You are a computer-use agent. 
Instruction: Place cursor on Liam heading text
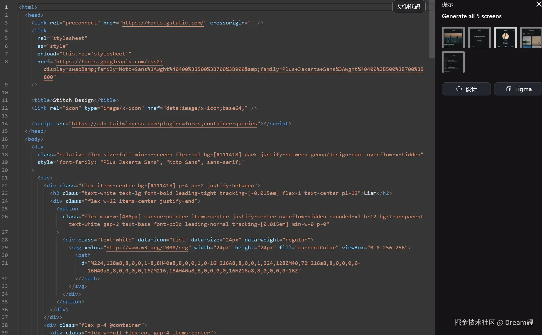point(370,193)
